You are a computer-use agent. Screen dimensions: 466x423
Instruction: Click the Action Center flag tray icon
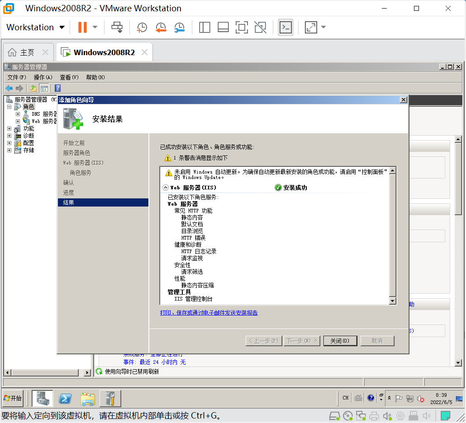pyautogui.click(x=399, y=398)
